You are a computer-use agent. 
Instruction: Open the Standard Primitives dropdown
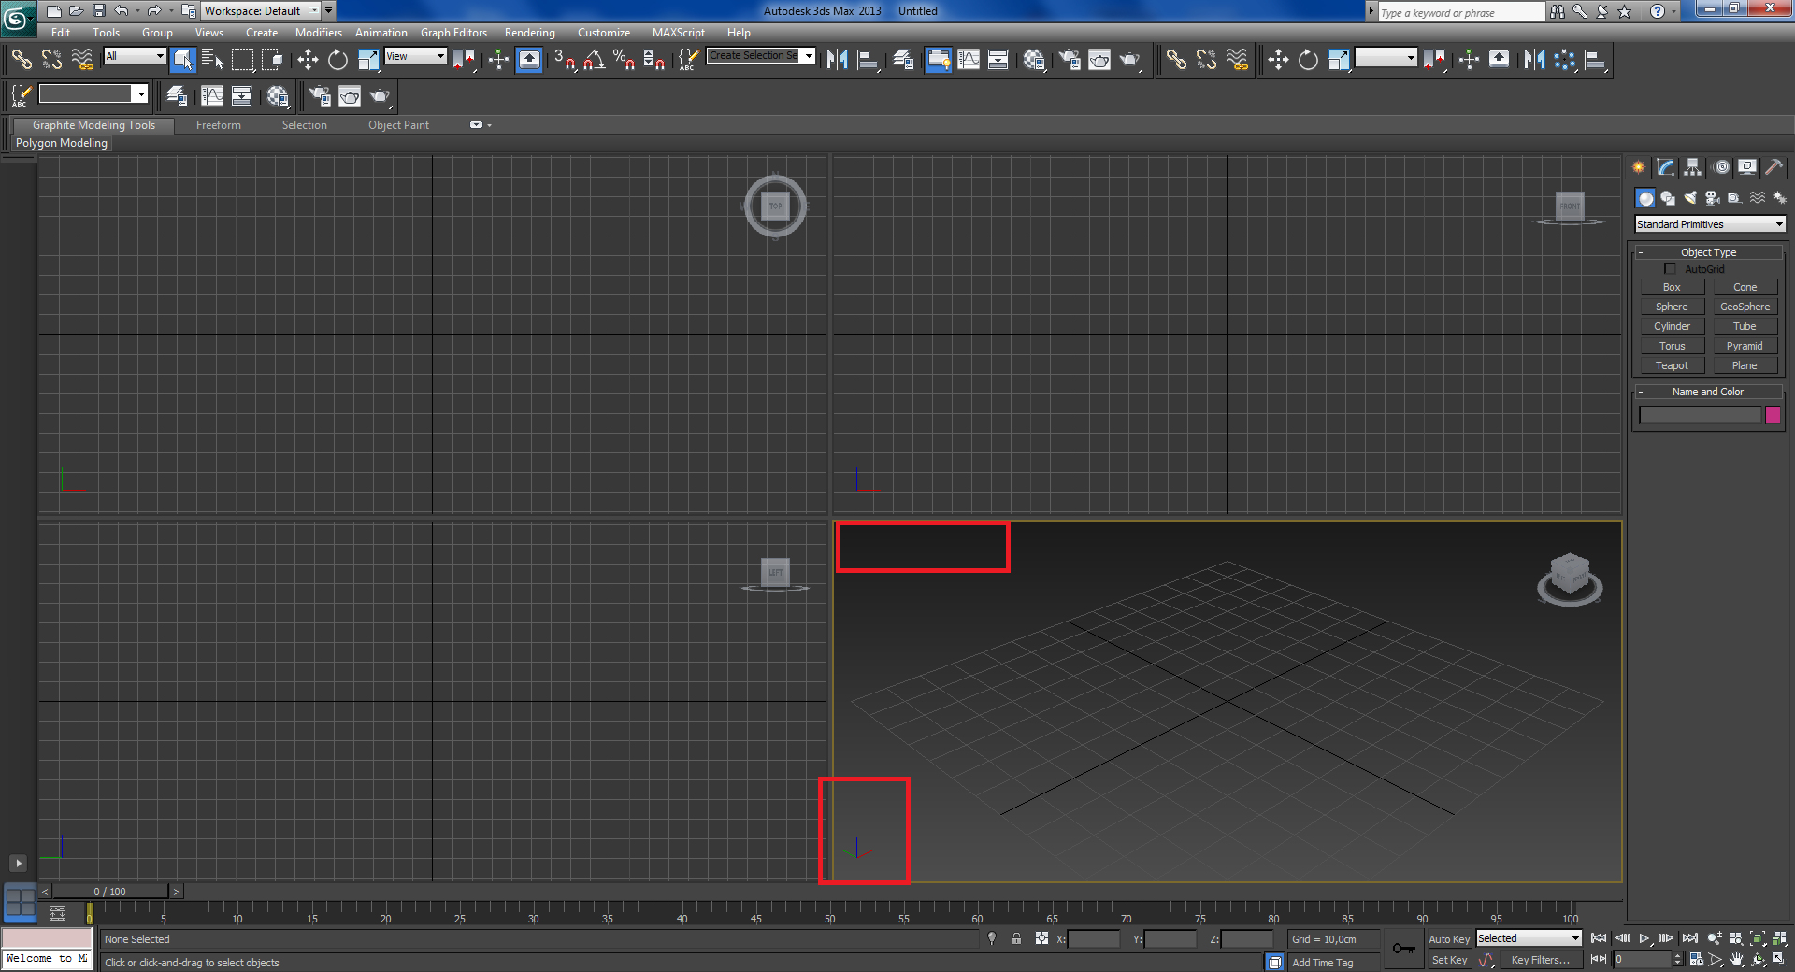(1710, 224)
